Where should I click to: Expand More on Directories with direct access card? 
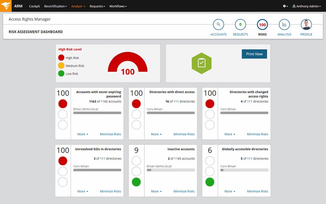pos(156,134)
